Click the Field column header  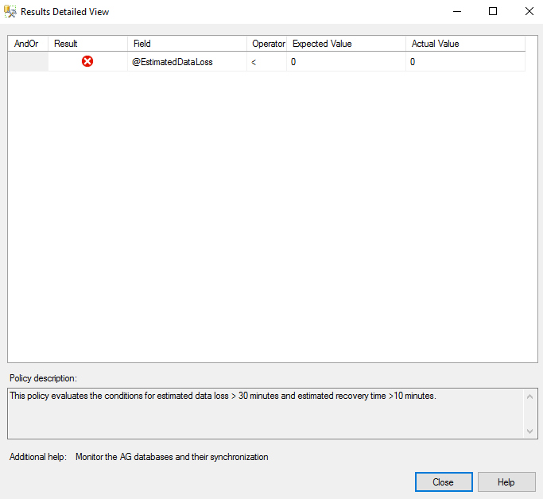pyautogui.click(x=187, y=44)
